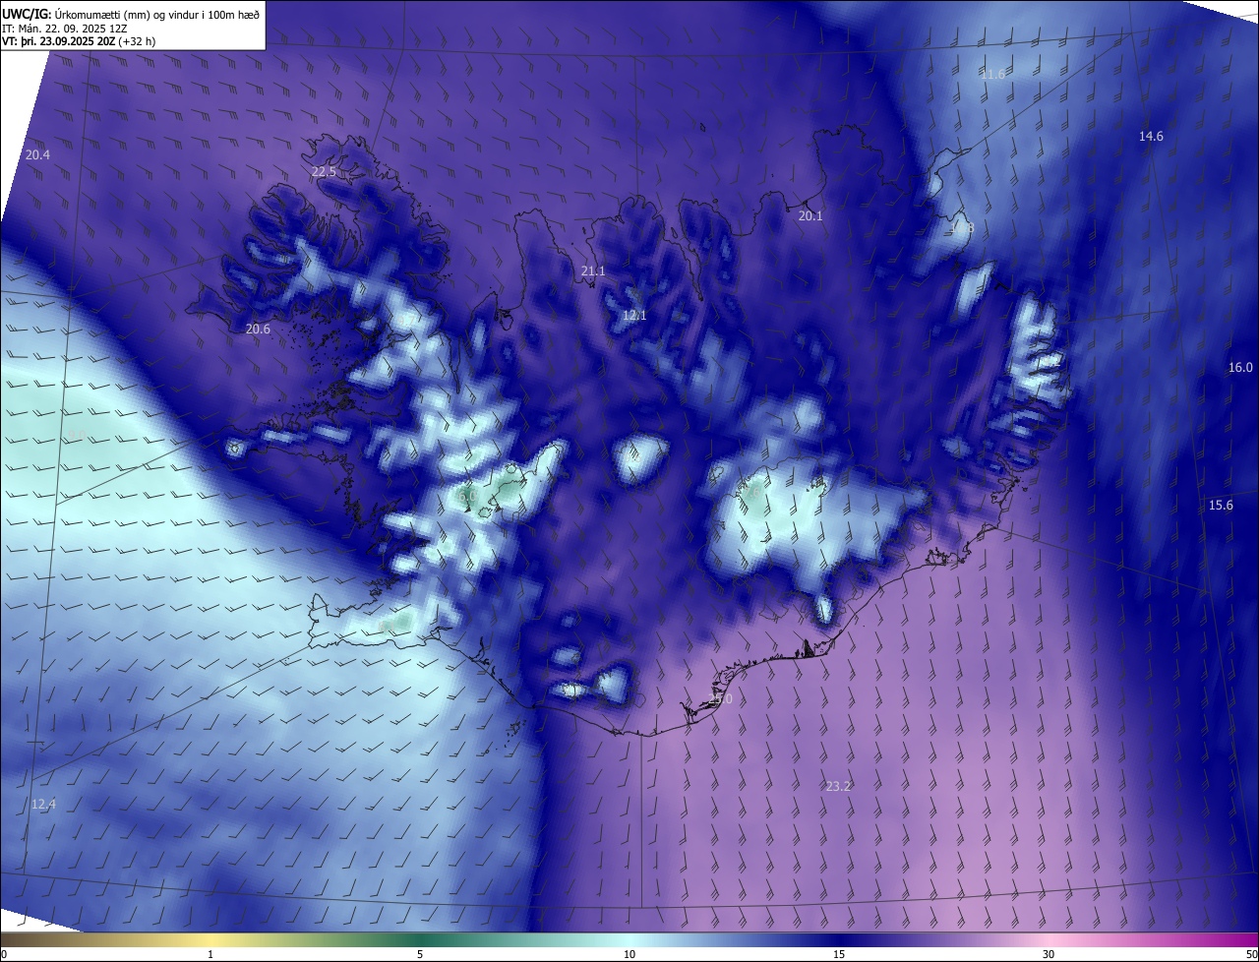Image resolution: width=1259 pixels, height=962 pixels.
Task: Click the map value label 20.6
Action: click(x=258, y=330)
